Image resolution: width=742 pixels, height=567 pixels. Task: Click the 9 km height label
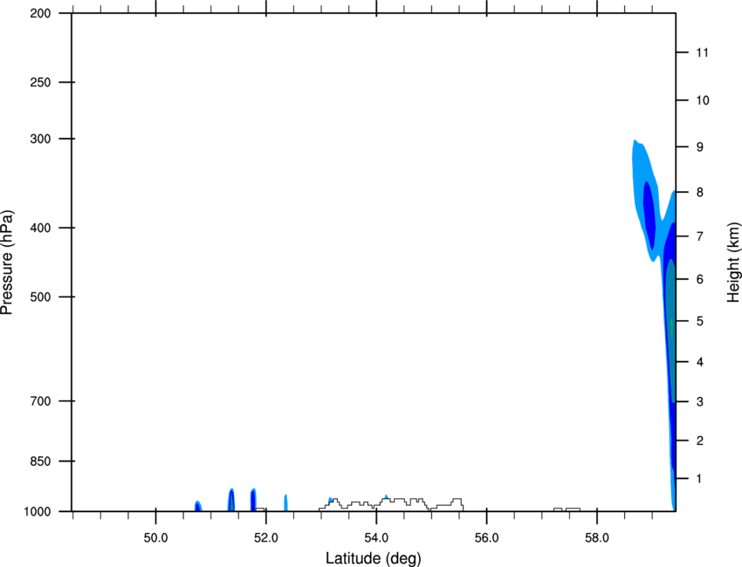click(700, 147)
